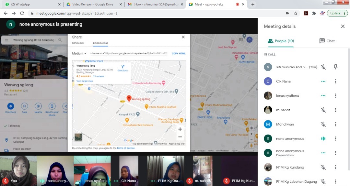Click Mohd Iwan's muted microphone icon
350x186 pixels.
(323, 124)
